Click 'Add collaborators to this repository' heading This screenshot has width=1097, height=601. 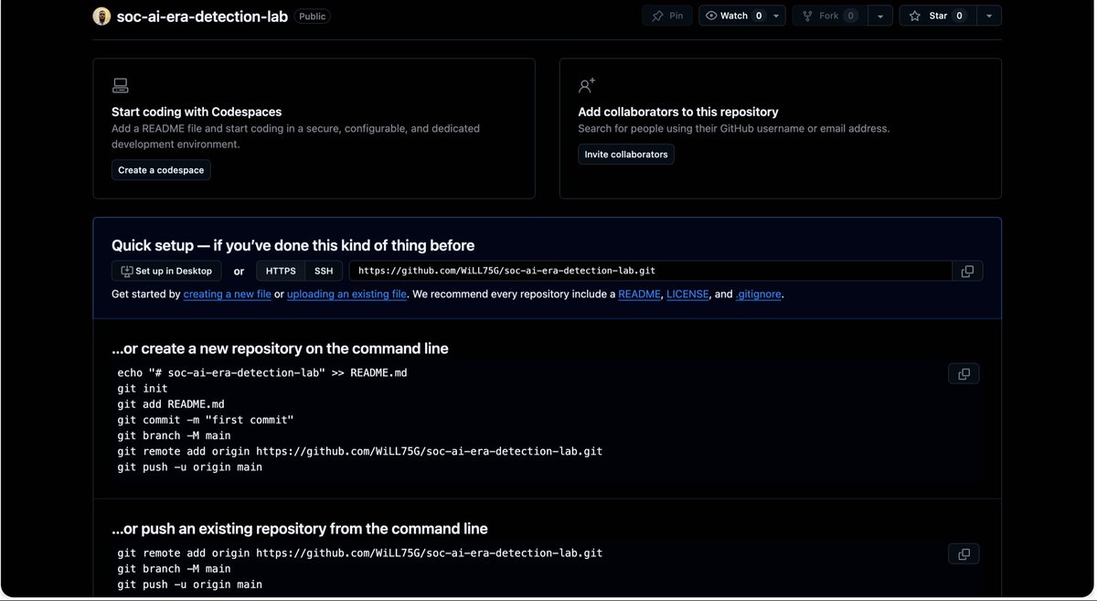[678, 112]
